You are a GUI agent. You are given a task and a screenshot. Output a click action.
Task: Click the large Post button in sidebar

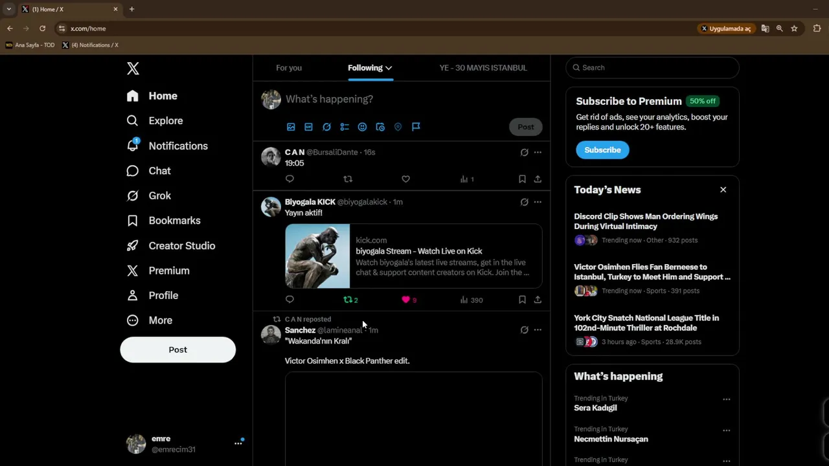click(x=177, y=349)
